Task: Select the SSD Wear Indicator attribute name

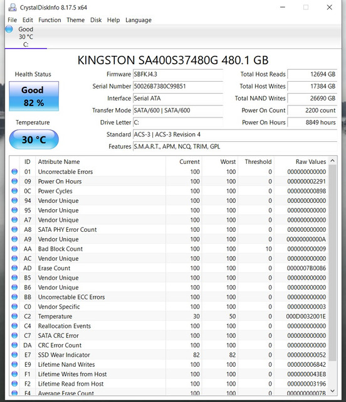Action: click(x=64, y=355)
